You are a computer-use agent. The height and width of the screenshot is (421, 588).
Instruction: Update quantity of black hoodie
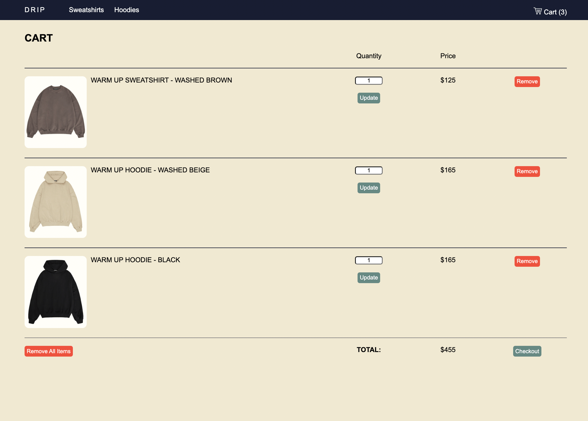tap(369, 278)
